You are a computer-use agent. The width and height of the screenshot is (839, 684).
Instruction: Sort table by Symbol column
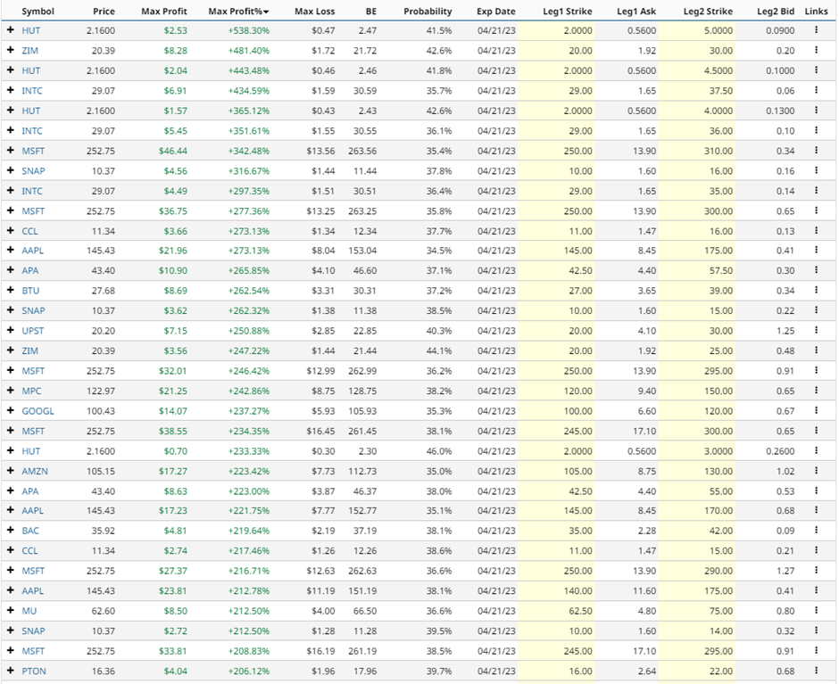(38, 12)
